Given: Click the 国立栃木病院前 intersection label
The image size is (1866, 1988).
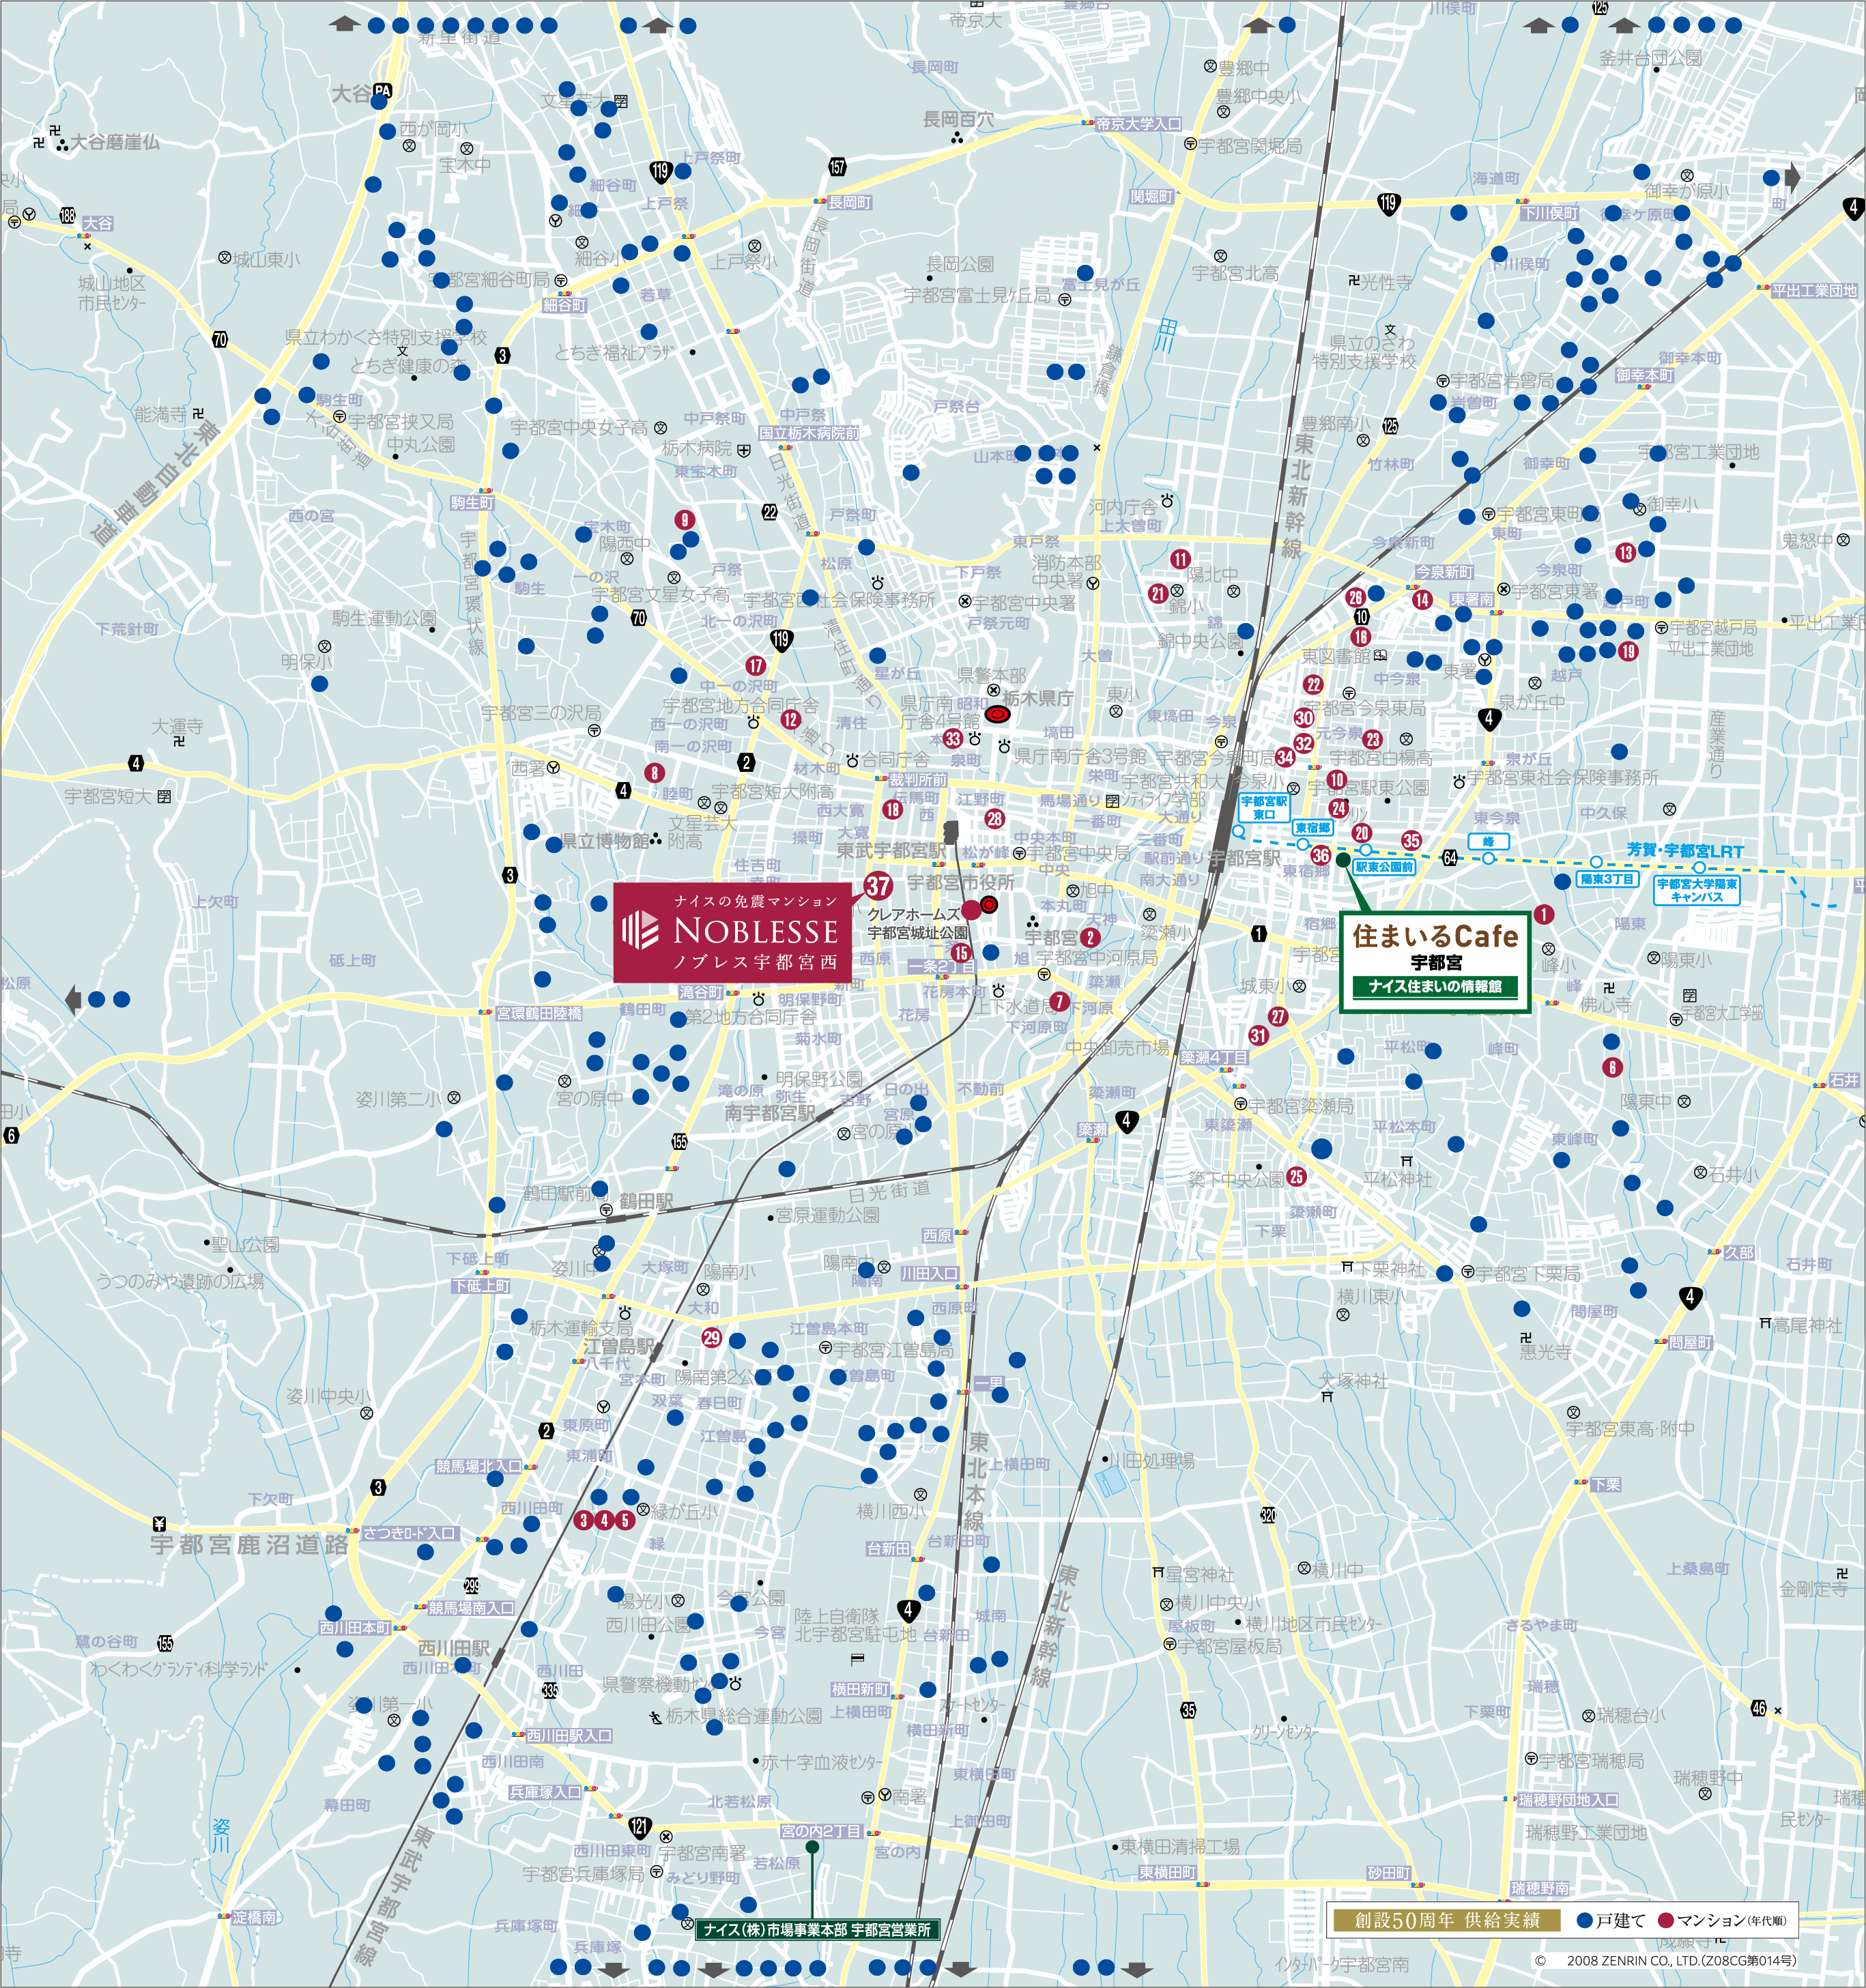Looking at the screenshot, I should 809,433.
